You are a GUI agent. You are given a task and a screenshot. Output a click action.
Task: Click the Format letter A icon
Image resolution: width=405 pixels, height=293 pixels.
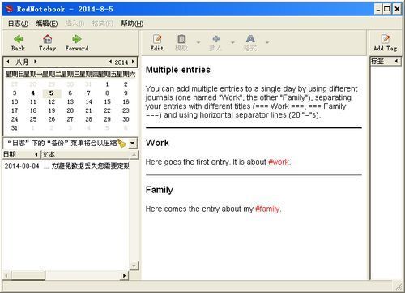click(x=250, y=39)
